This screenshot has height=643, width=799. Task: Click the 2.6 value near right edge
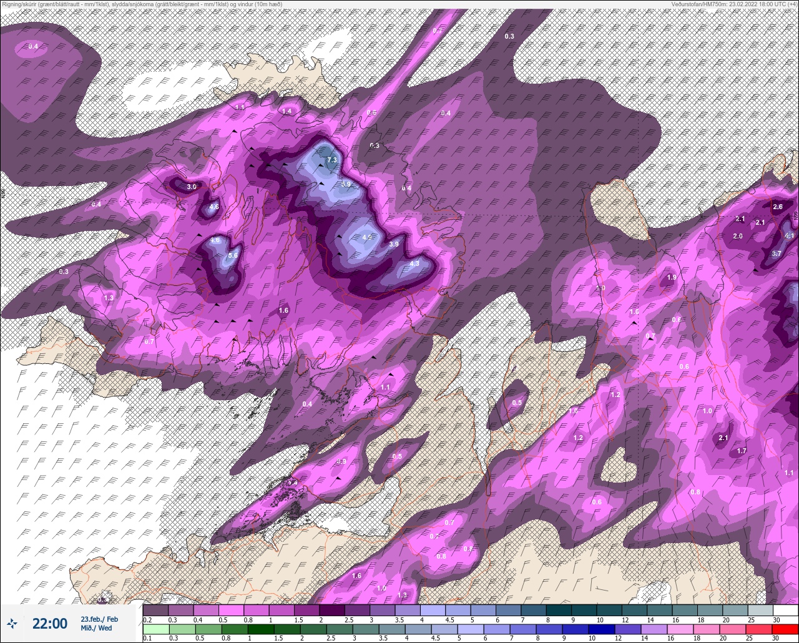(x=778, y=207)
